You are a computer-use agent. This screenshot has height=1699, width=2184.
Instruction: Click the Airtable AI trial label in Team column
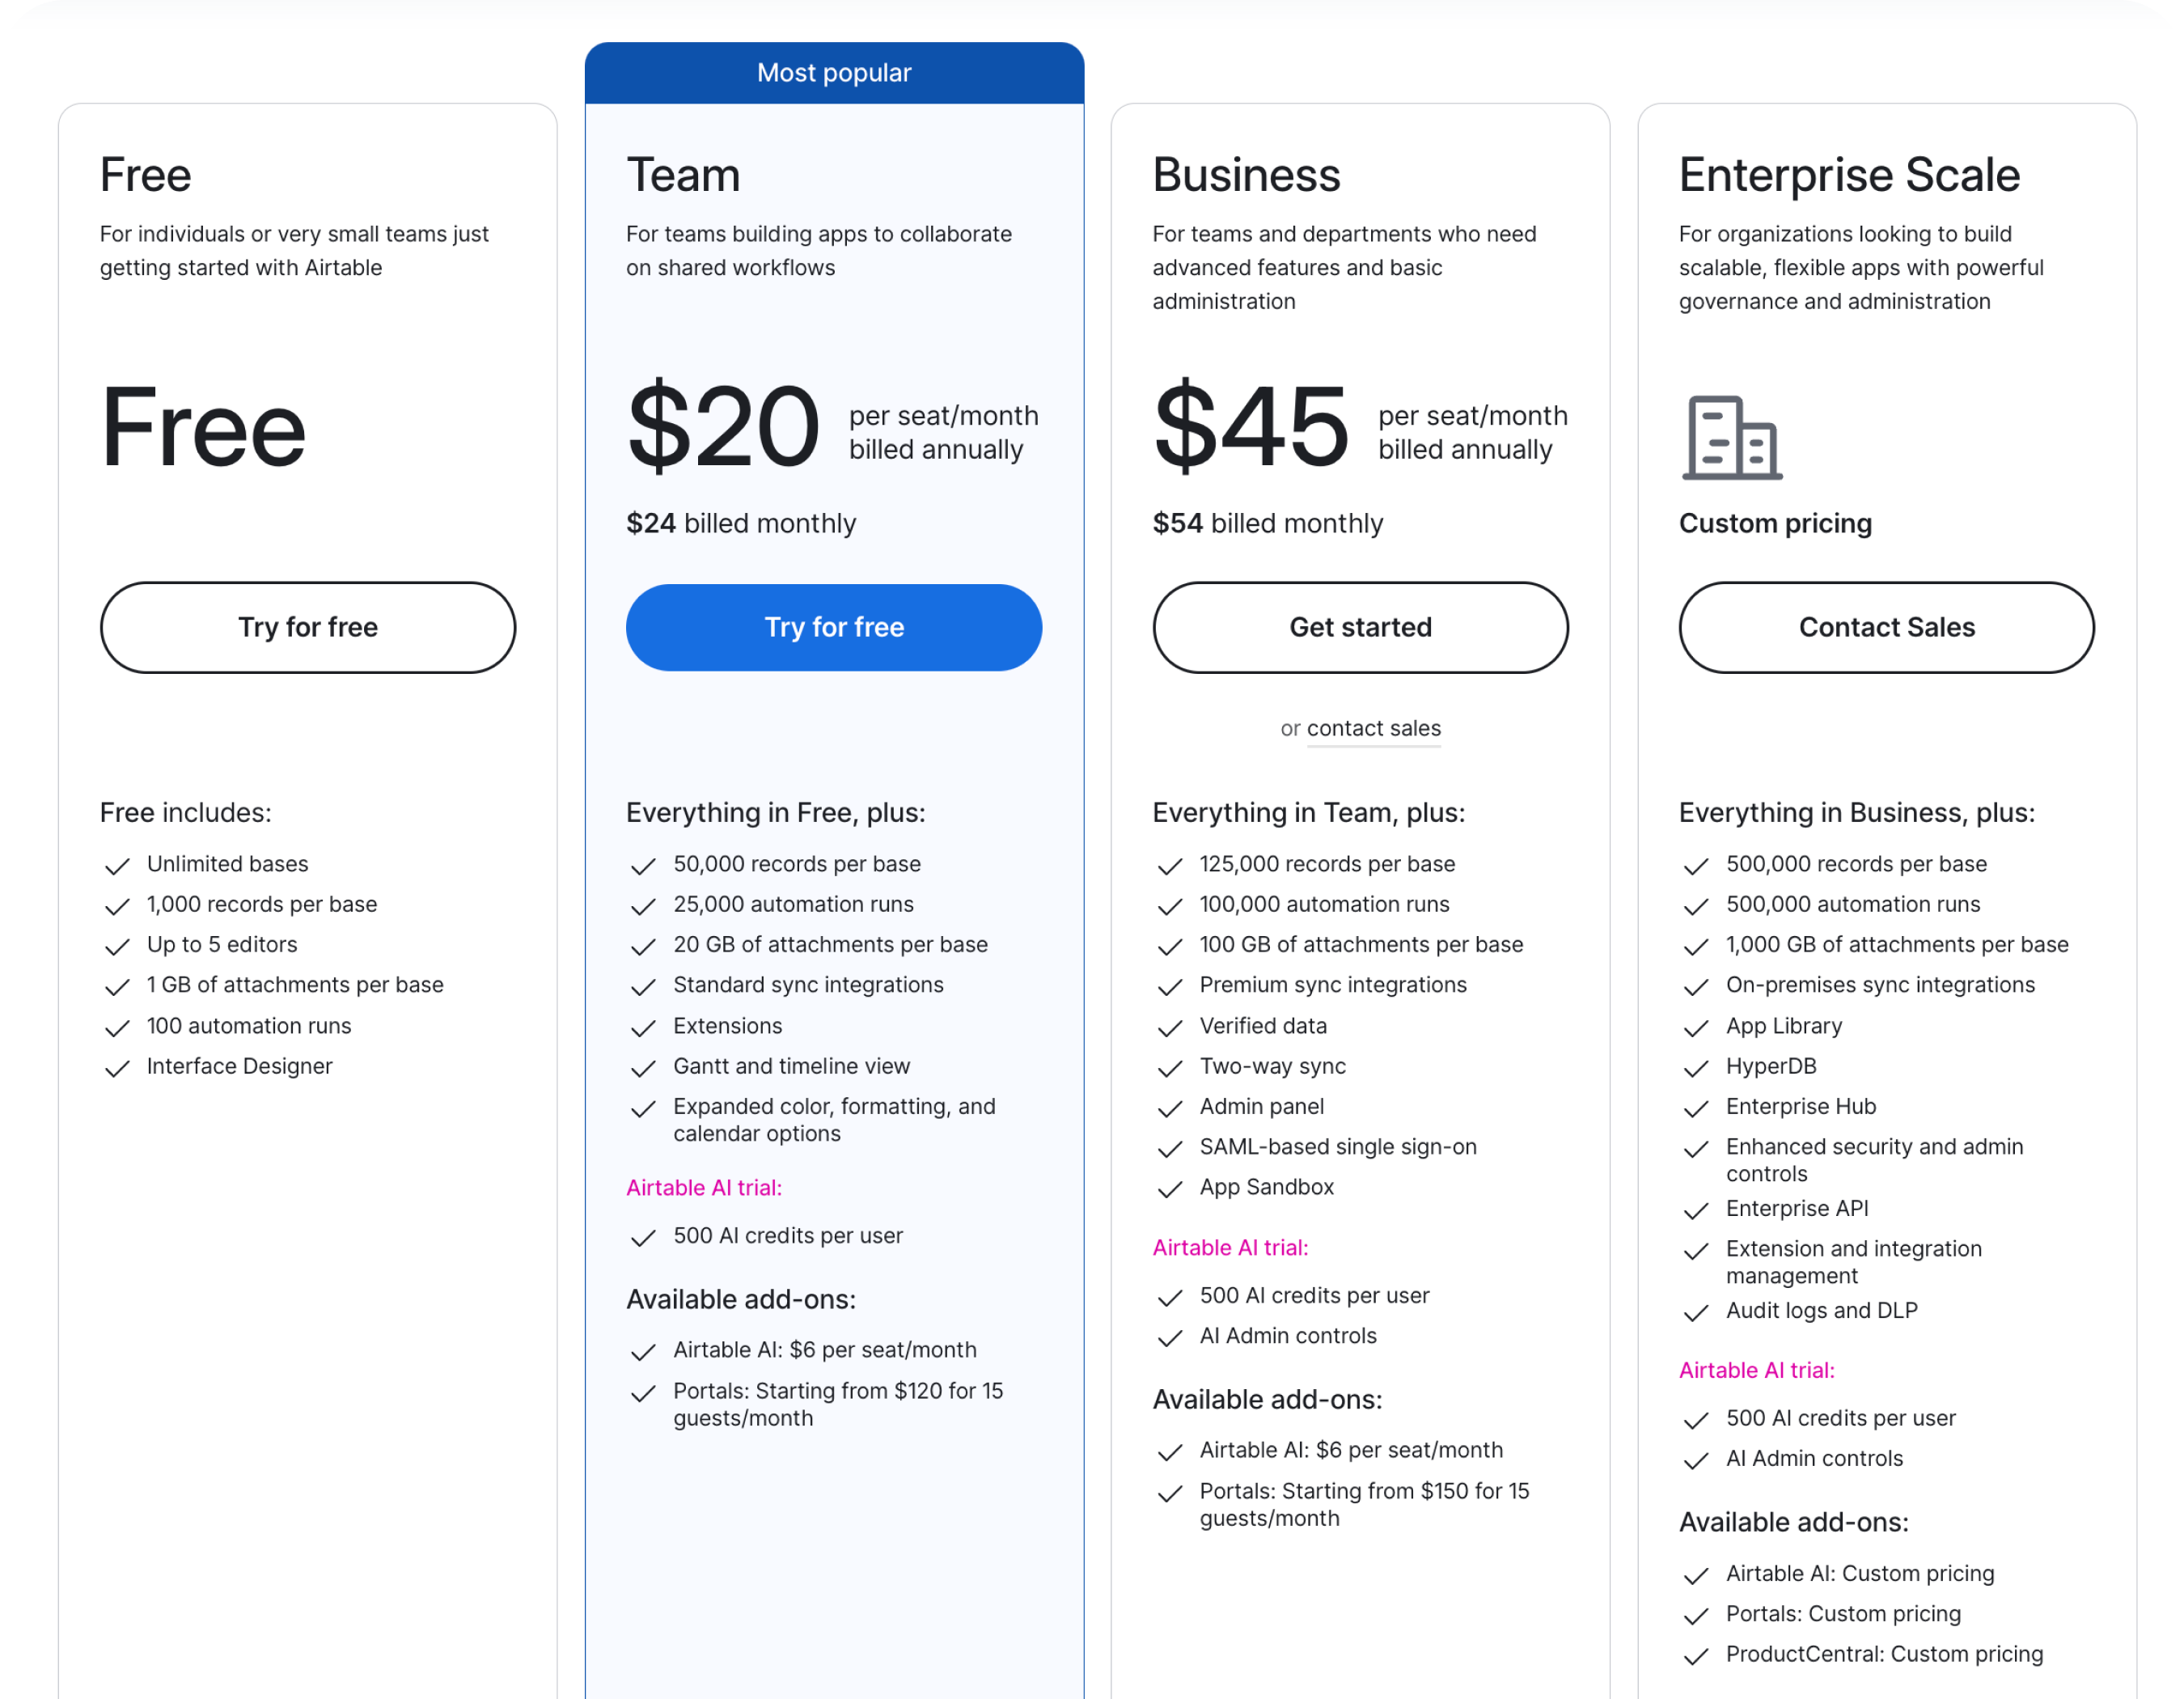(704, 1188)
